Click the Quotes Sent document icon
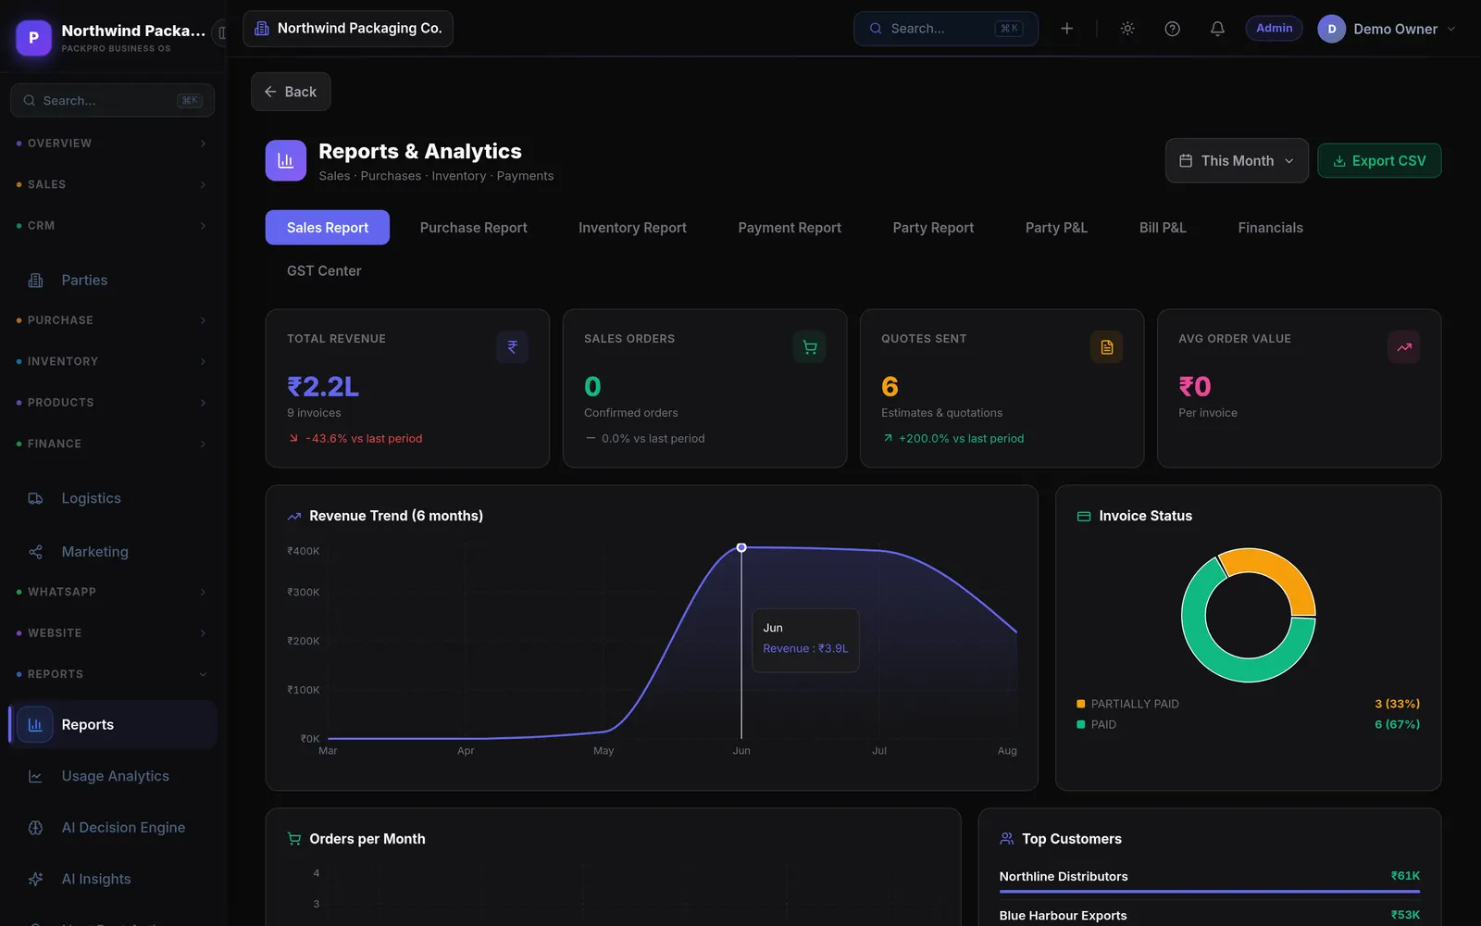 [1106, 347]
